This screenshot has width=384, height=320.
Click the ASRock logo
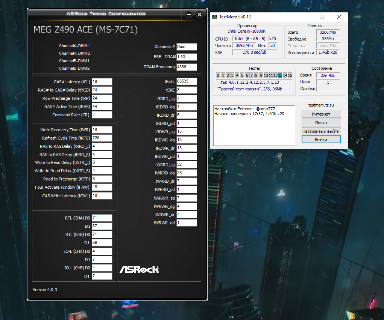pos(139,269)
